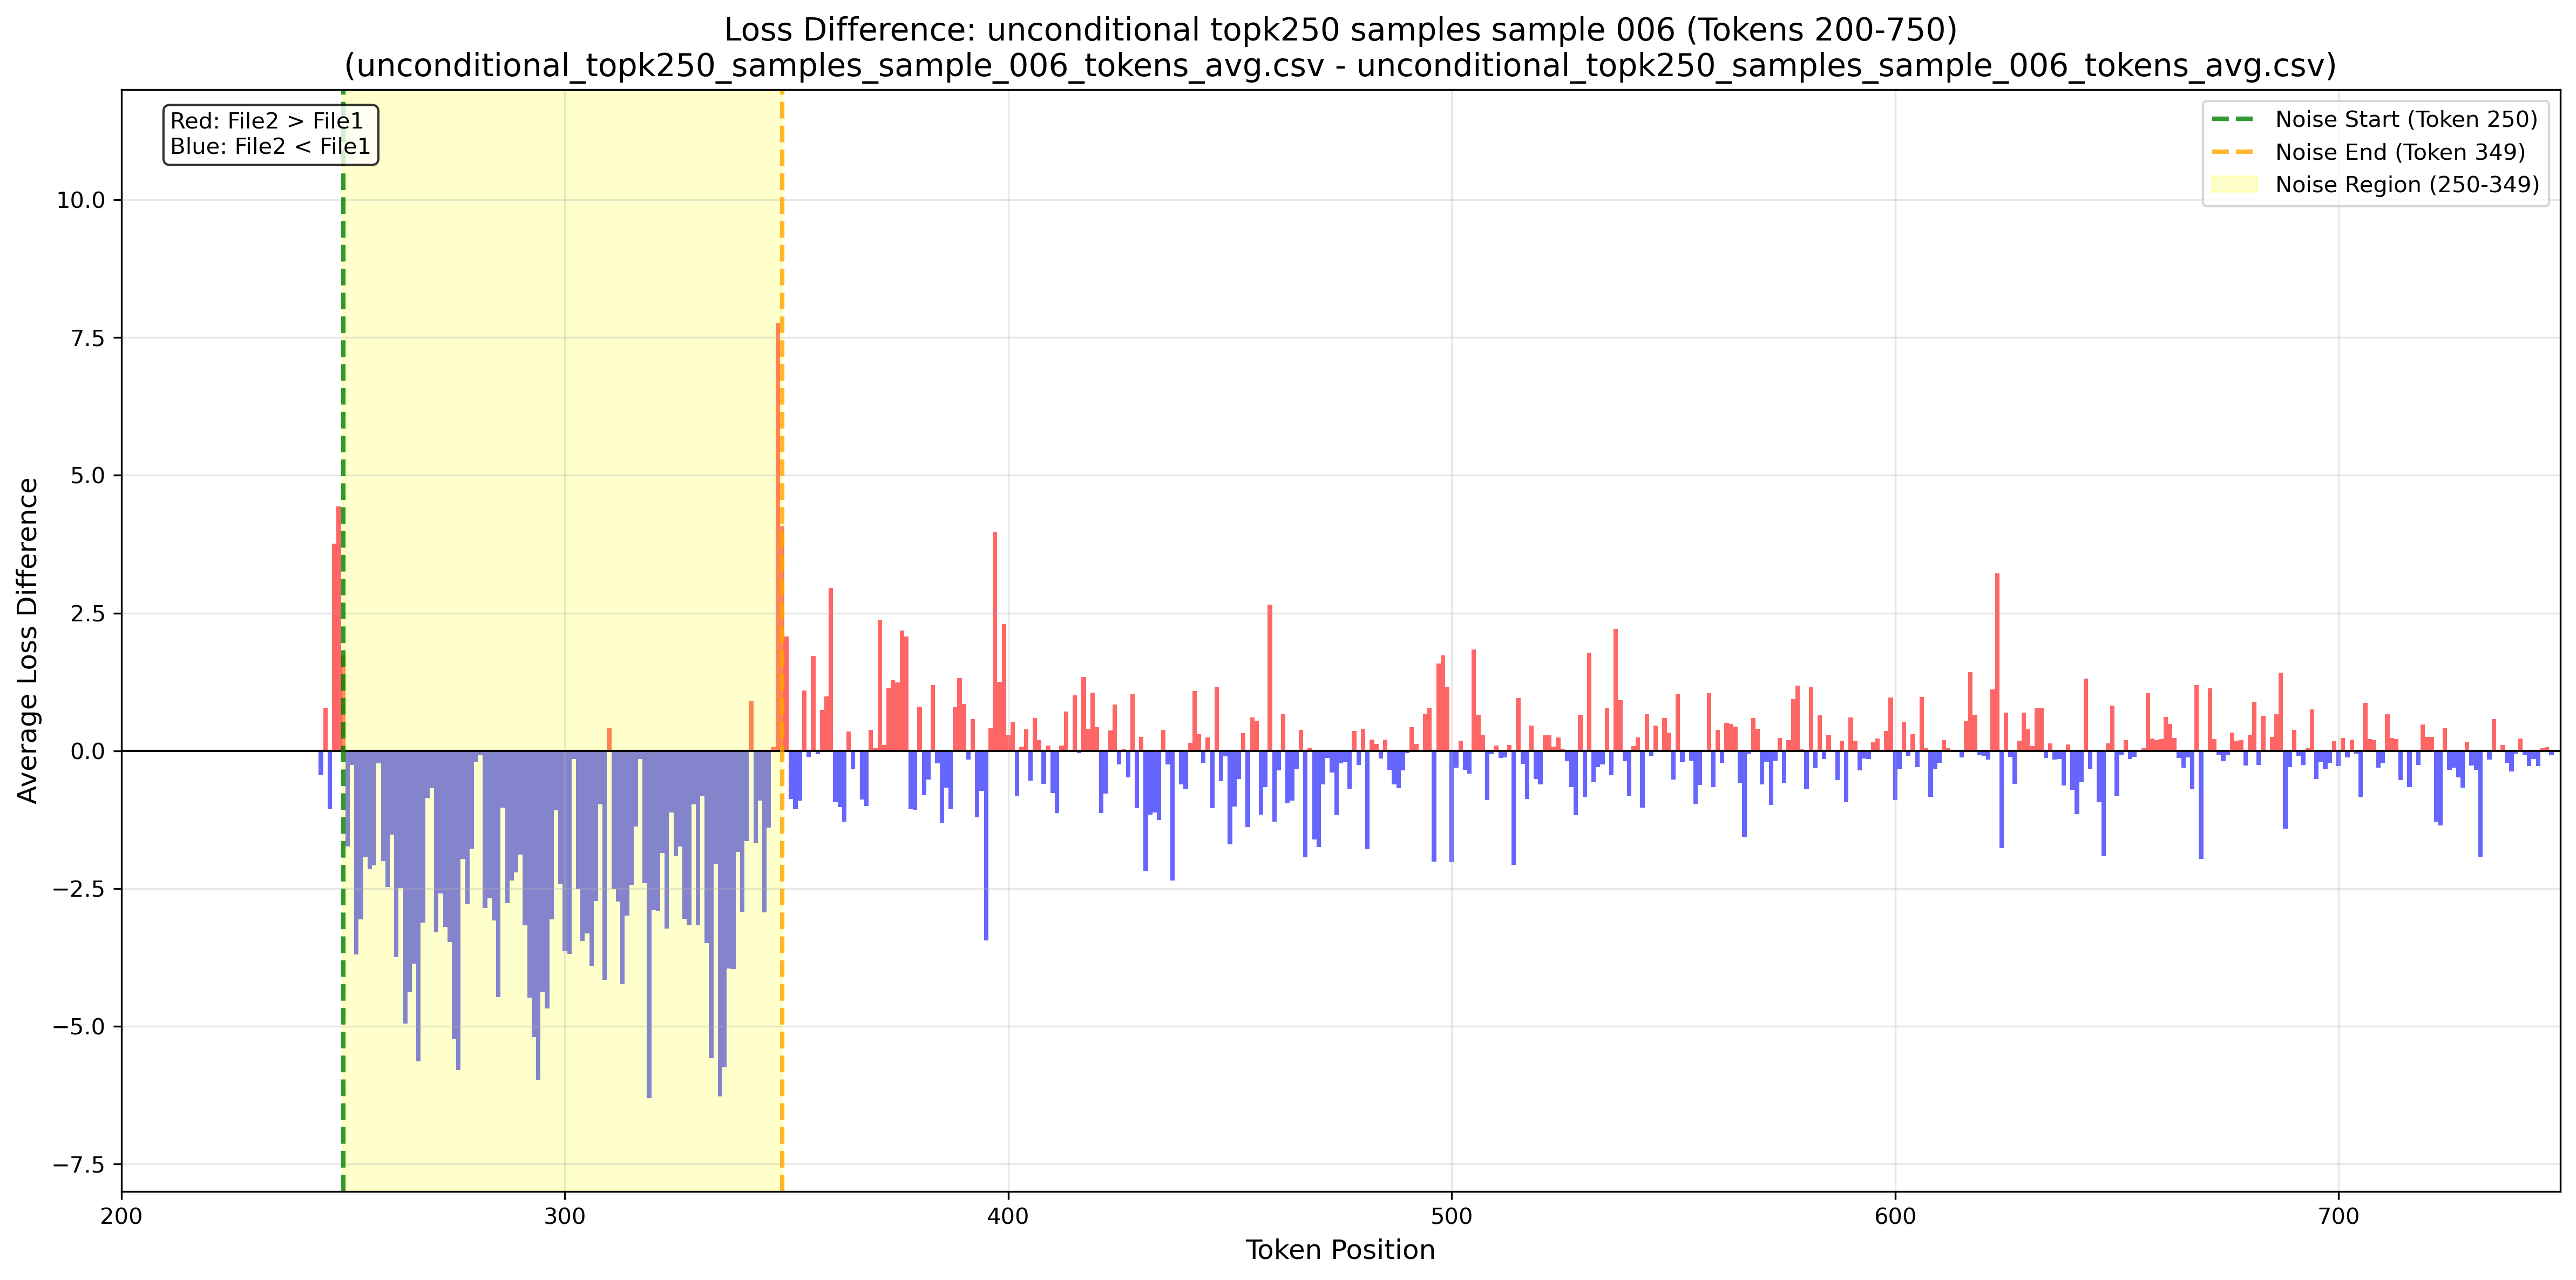
Task: Click the 'Noise End (Token 349)' legend label
Action: click(2399, 152)
